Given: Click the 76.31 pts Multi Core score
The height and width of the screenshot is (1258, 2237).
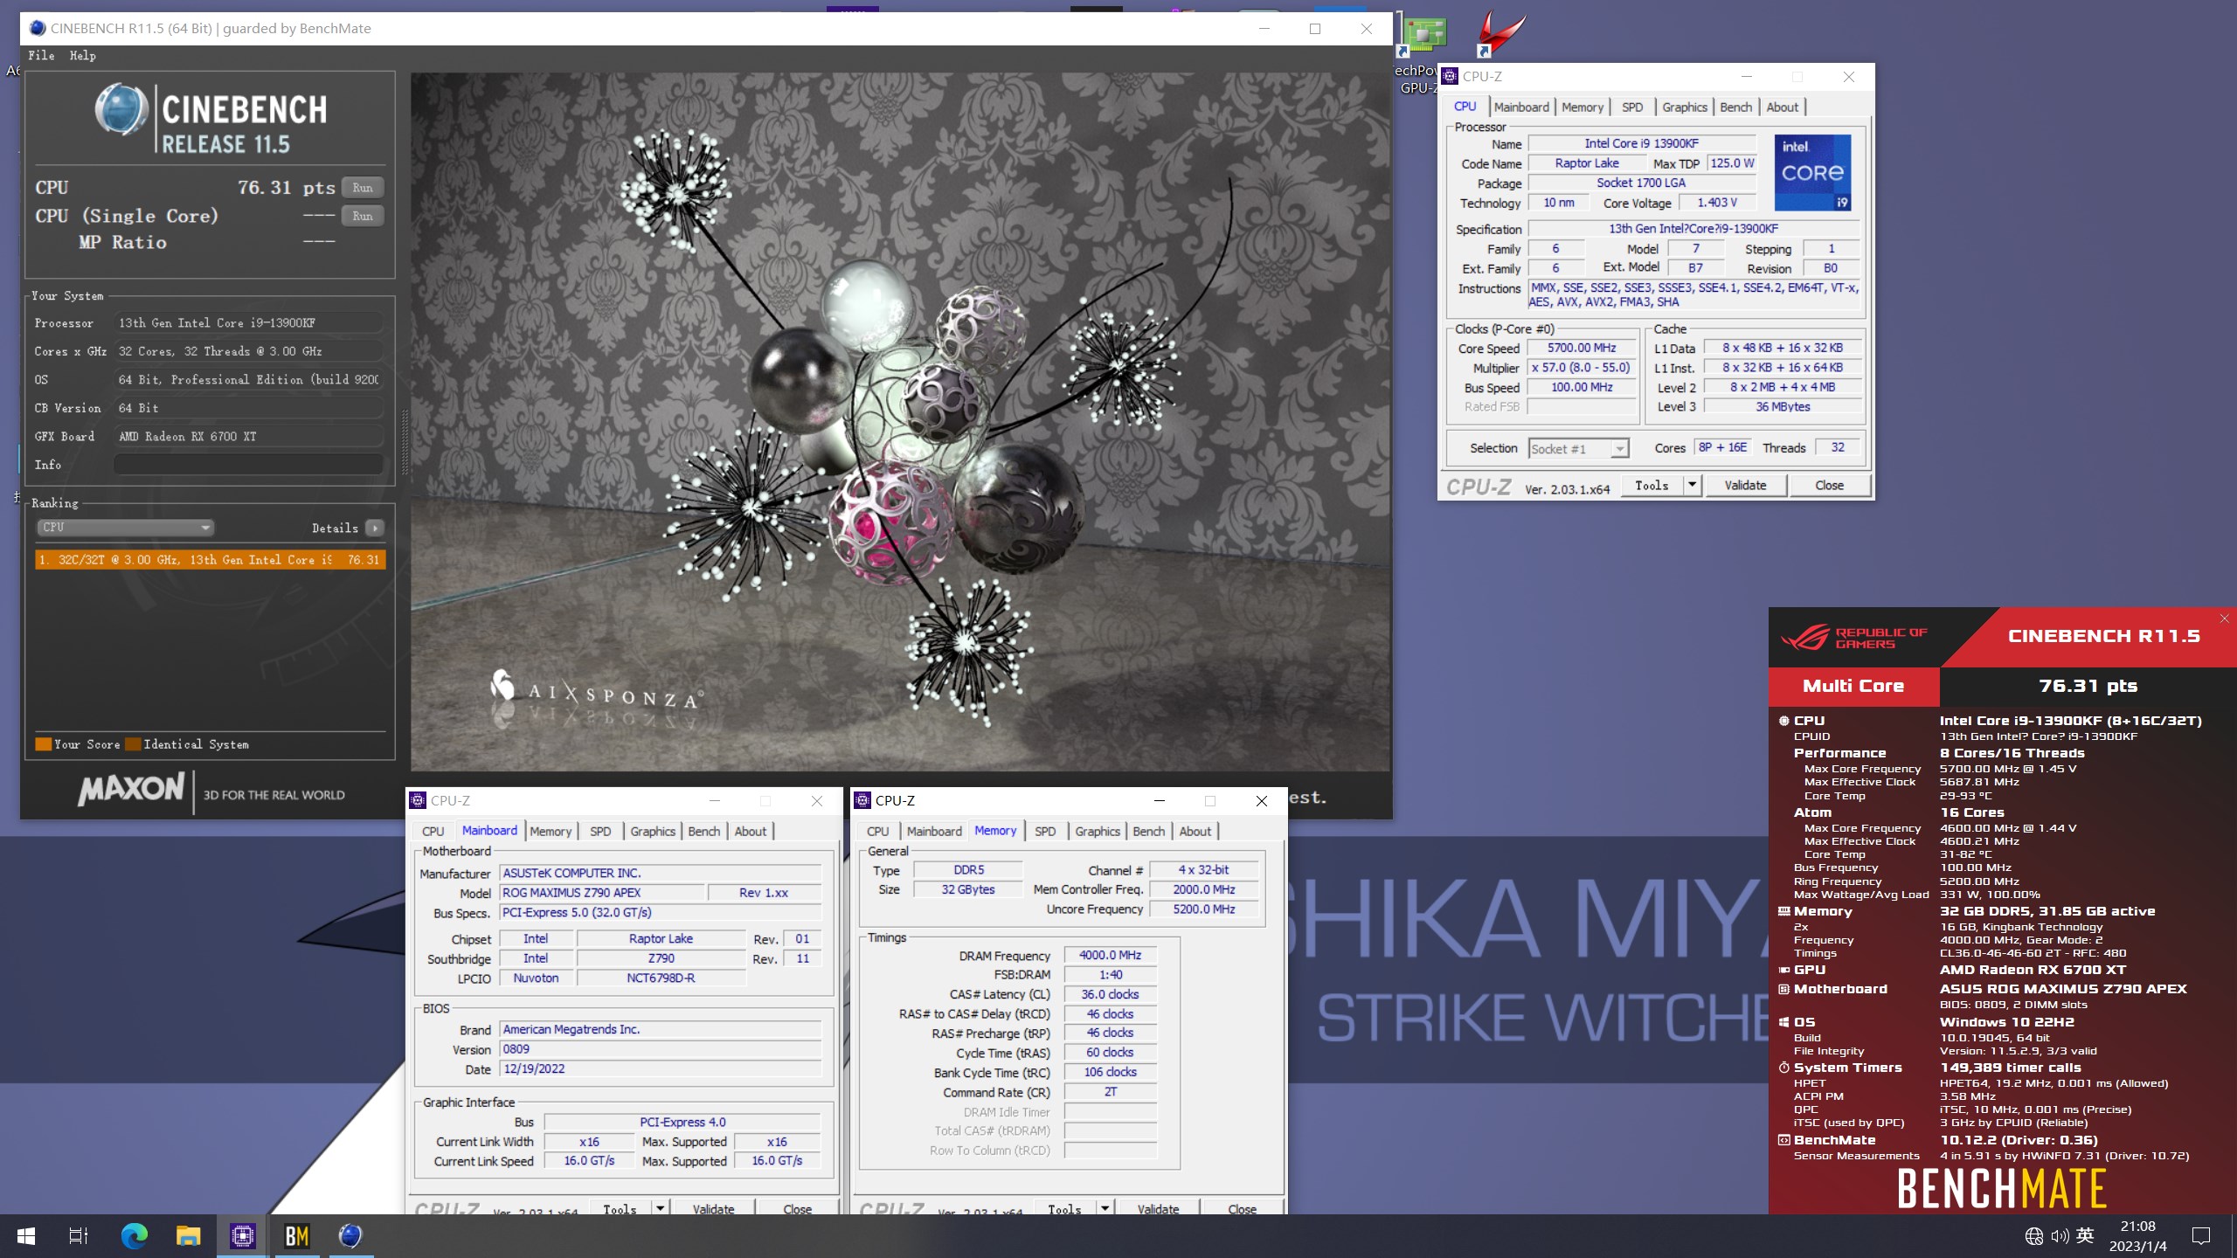Looking at the screenshot, I should click(x=2088, y=686).
